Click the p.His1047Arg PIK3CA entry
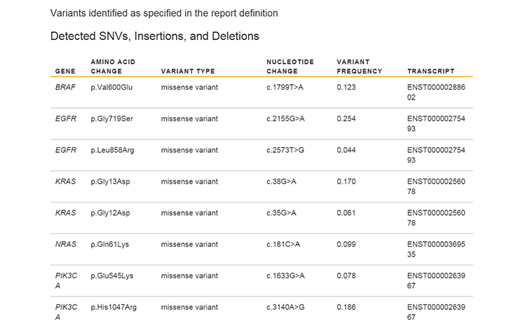The image size is (516, 333). click(114, 308)
